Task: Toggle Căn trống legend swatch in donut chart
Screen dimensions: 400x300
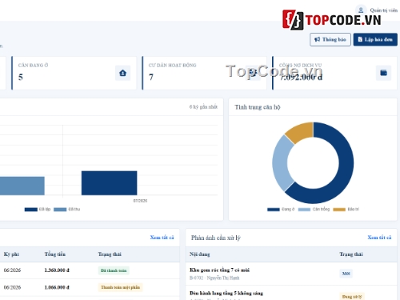Action: 304,210
